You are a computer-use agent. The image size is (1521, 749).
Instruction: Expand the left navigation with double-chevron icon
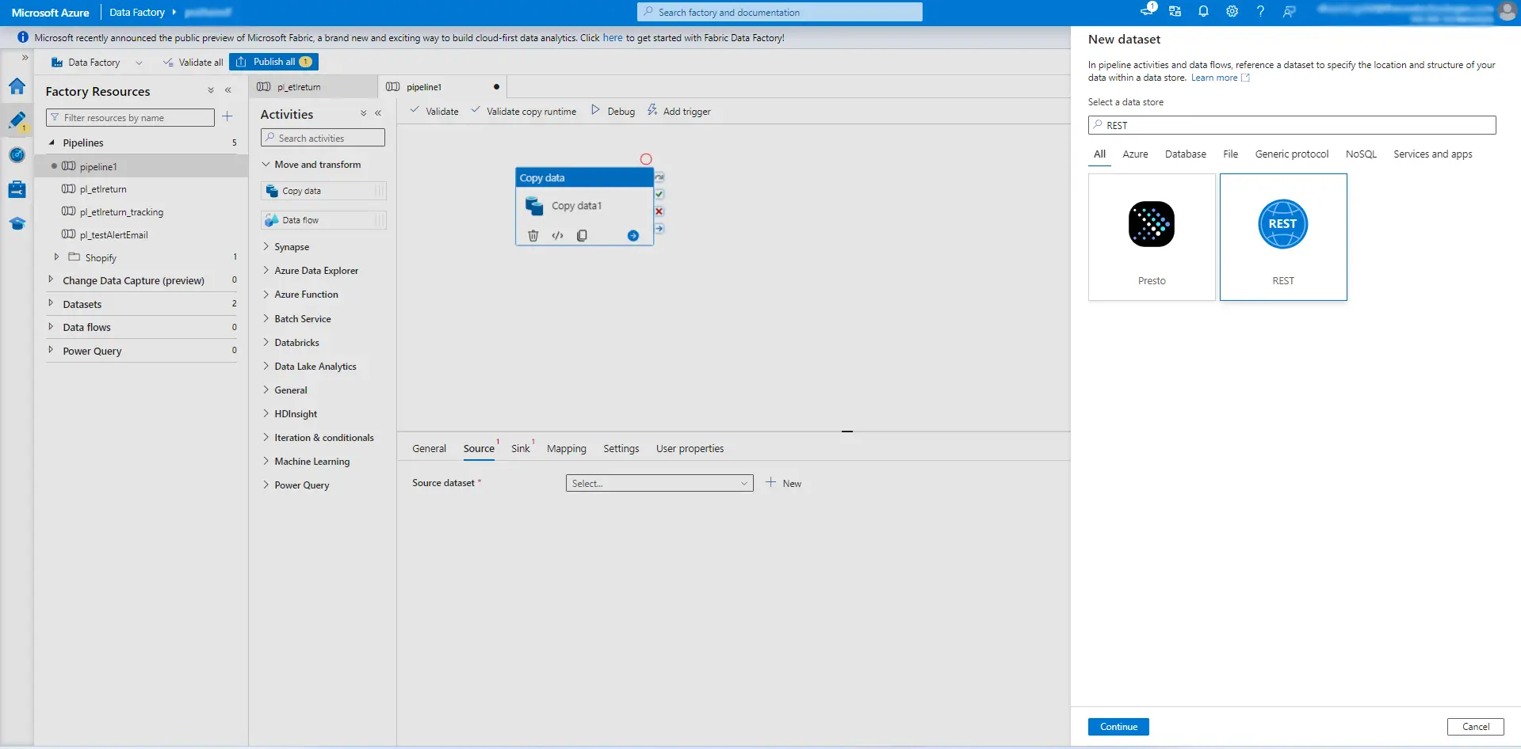25,57
